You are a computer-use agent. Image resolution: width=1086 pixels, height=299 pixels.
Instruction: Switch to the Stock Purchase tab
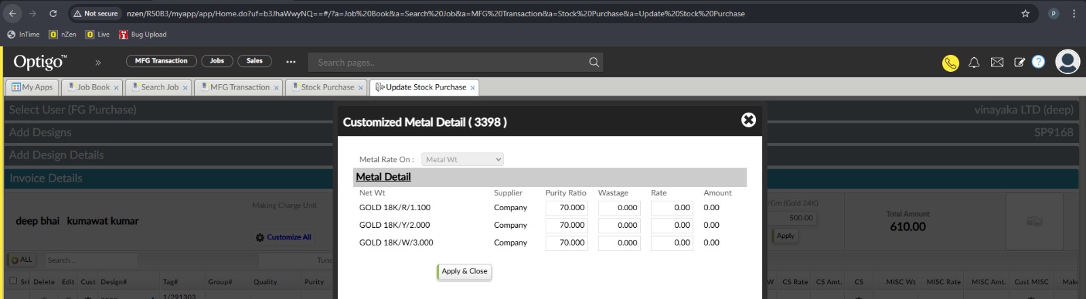pos(326,87)
